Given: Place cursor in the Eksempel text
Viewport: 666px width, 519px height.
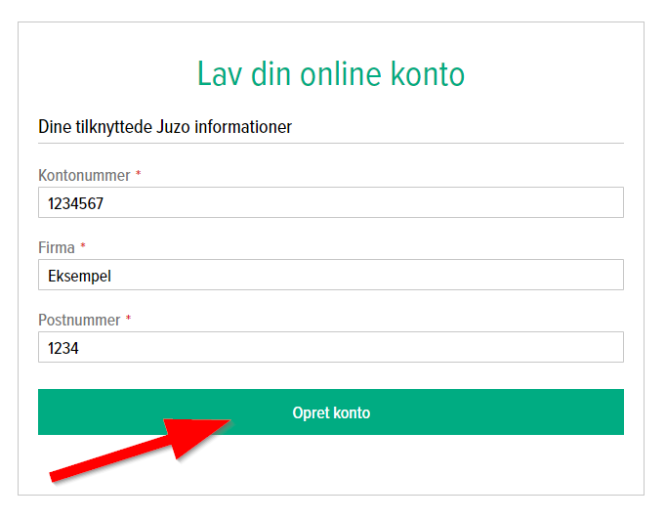Looking at the screenshot, I should pyautogui.click(x=79, y=276).
